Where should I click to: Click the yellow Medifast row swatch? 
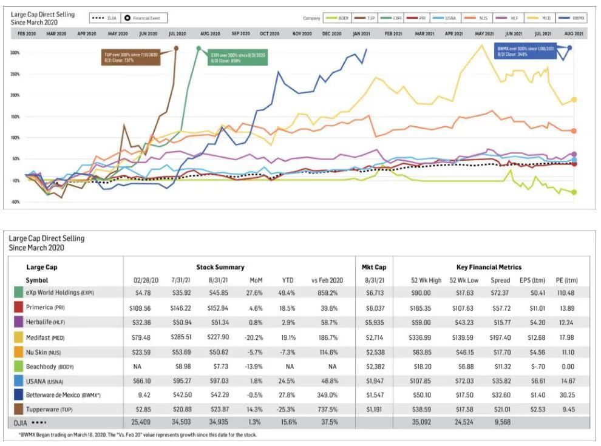tap(18, 337)
